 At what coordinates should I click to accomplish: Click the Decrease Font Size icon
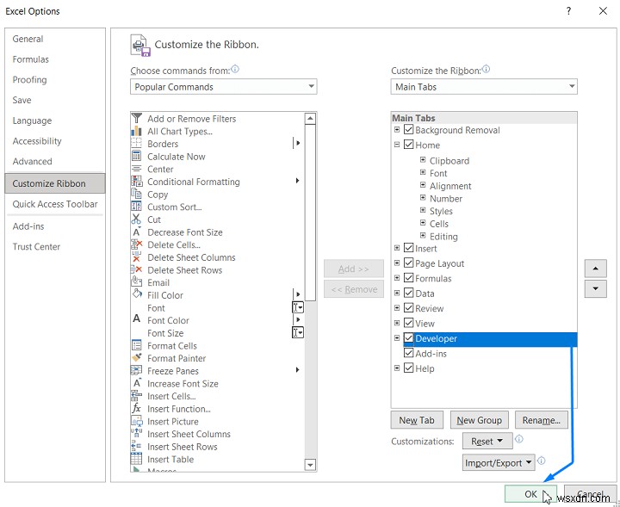[x=136, y=232]
